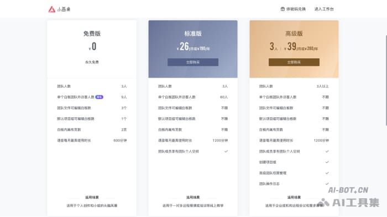Click 1200分钟 in the 标准版 column
The image size is (387, 217).
(220, 140)
